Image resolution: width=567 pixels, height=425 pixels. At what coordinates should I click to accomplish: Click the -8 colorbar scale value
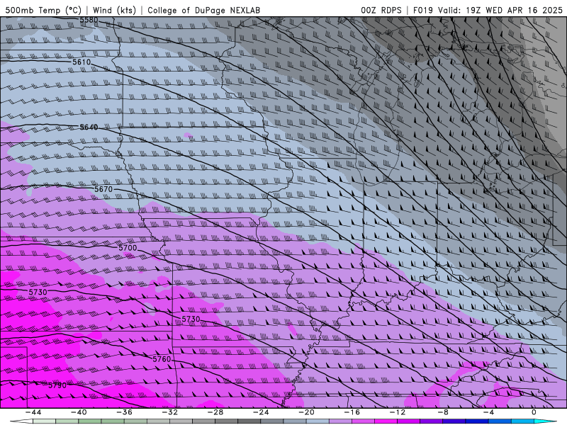pyautogui.click(x=443, y=412)
